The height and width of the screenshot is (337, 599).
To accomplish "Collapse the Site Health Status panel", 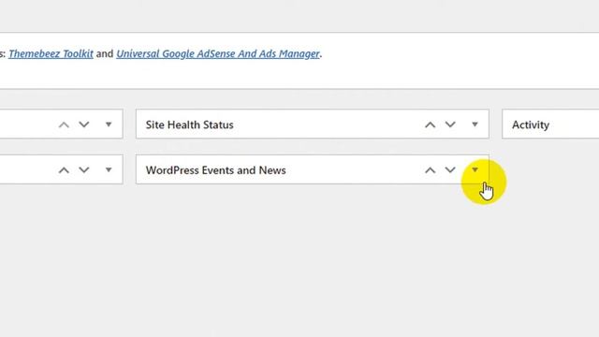I will point(475,125).
